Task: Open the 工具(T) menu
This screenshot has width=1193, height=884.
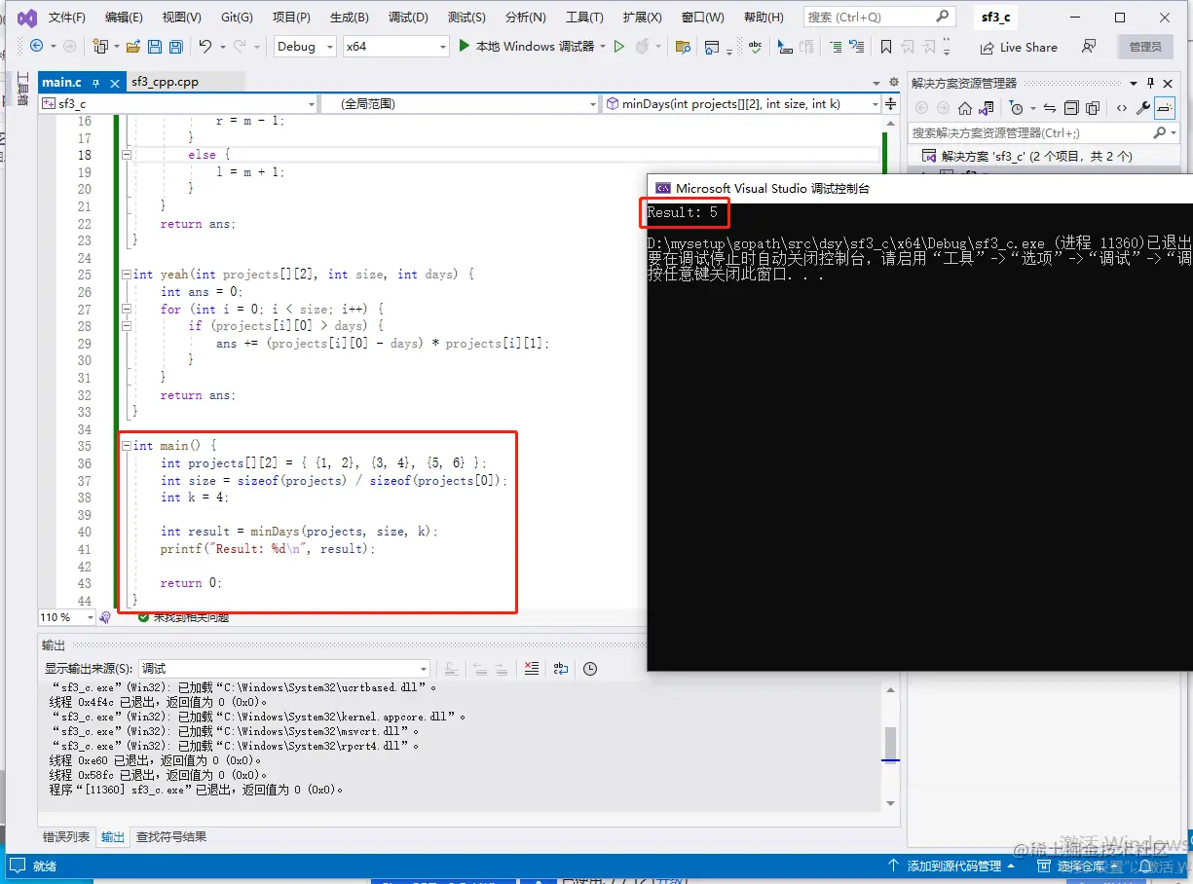Action: tap(584, 18)
